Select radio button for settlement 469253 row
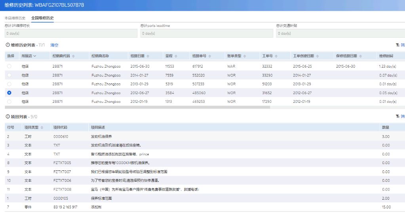Screen dimensions: 405x221 coord(9,102)
